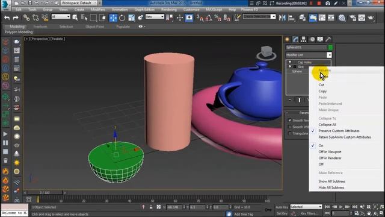Choose Off in Viewport from context menu
The height and width of the screenshot is (217, 385).
[x=330, y=152]
